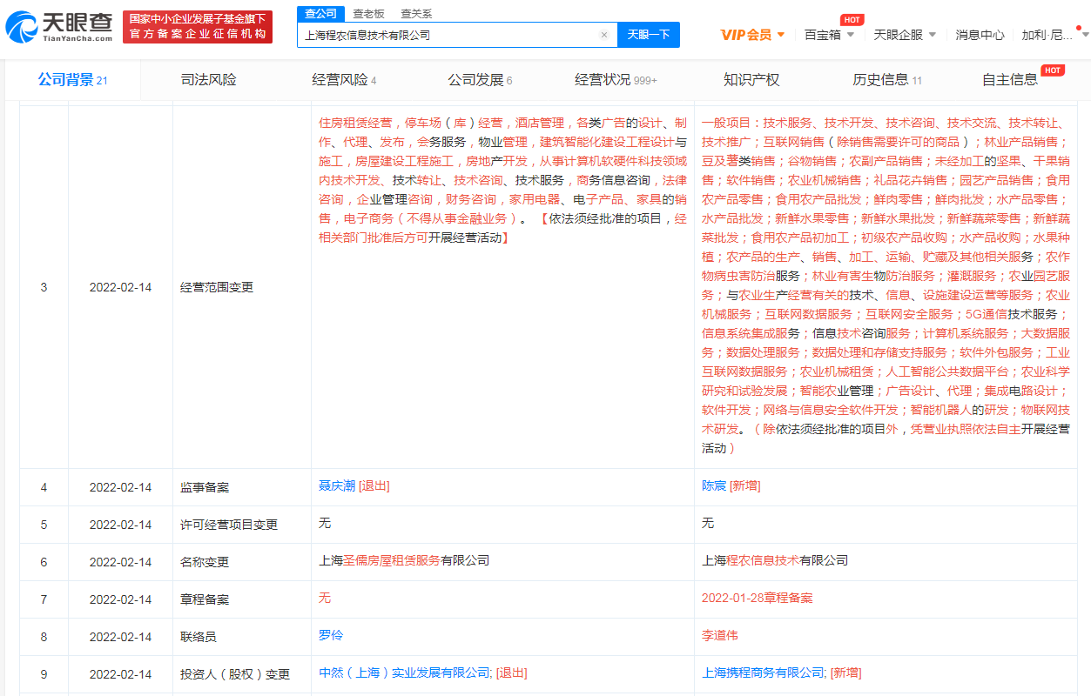Open the 自主信息 tab
Viewport: 1091px width, 696px height.
point(1010,80)
